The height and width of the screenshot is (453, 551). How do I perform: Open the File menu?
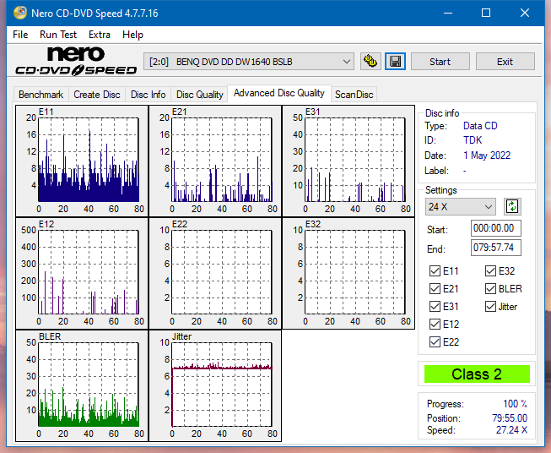point(20,35)
